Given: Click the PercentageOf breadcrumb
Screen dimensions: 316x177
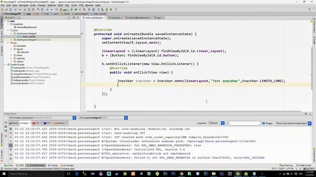Looking at the screenshot, I should point(11,14).
